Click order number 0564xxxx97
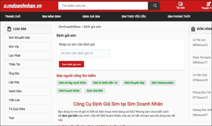This screenshot has width=212, height=126. [x=200, y=115]
